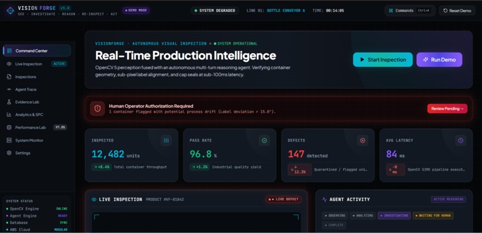Open the Commands palette button

click(x=410, y=10)
